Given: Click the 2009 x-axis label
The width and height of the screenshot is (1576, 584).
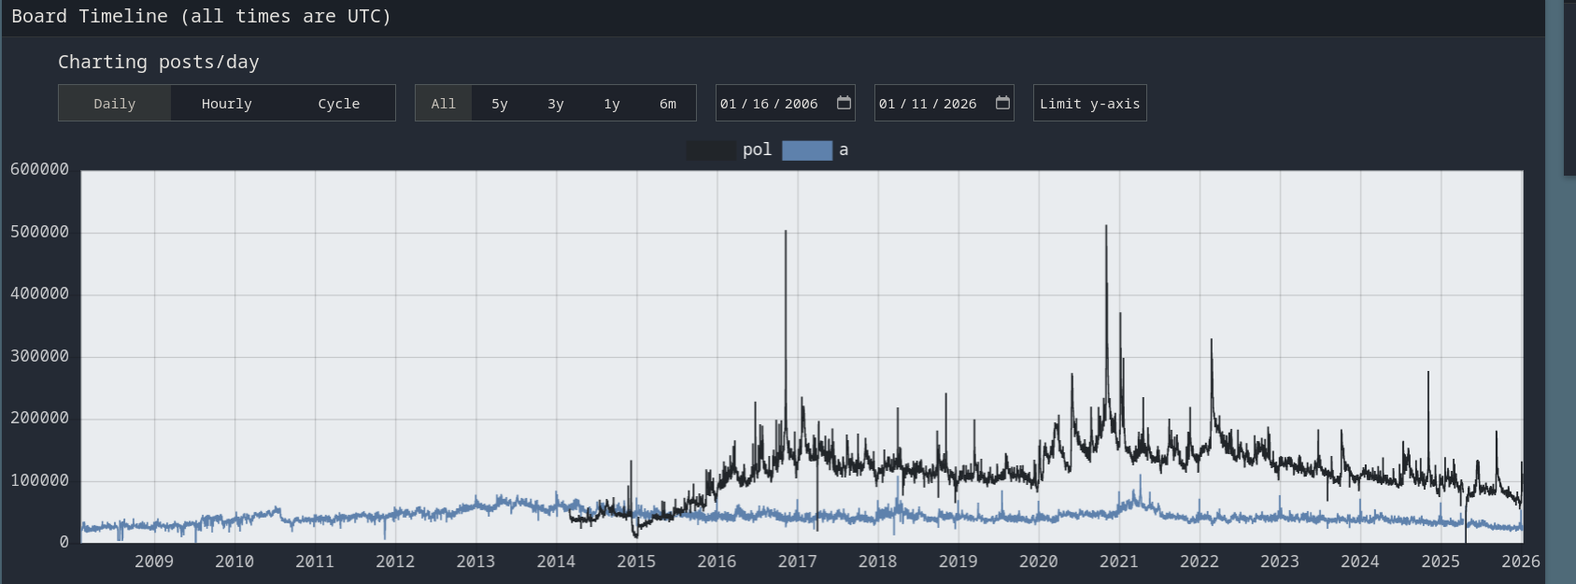Looking at the screenshot, I should (x=154, y=562).
